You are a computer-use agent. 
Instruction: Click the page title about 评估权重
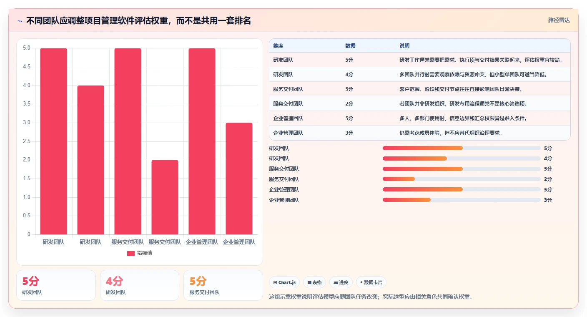(x=138, y=21)
